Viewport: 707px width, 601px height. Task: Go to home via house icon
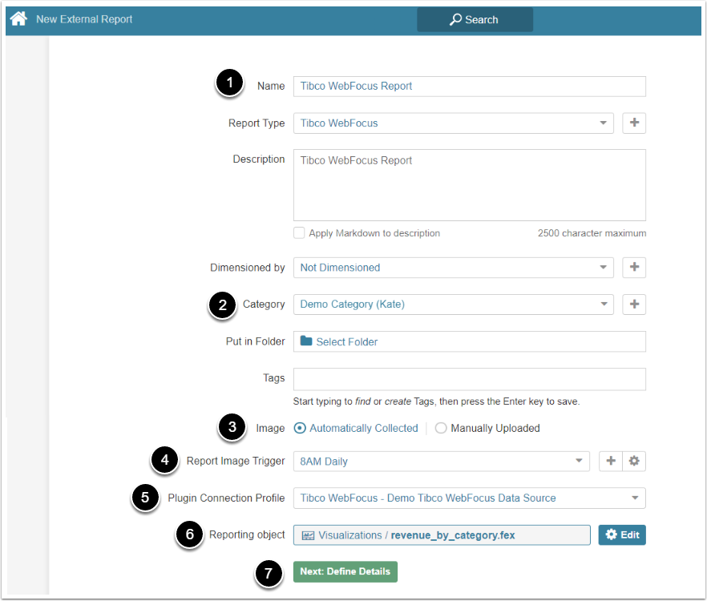tap(18, 19)
